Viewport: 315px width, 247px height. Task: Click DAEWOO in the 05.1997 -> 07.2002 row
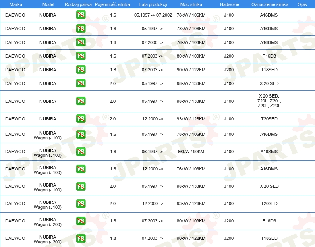tap(15, 15)
